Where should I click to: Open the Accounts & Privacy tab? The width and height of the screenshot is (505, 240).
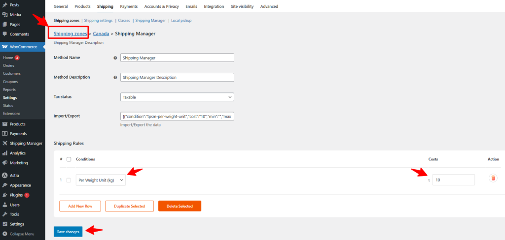point(162,6)
